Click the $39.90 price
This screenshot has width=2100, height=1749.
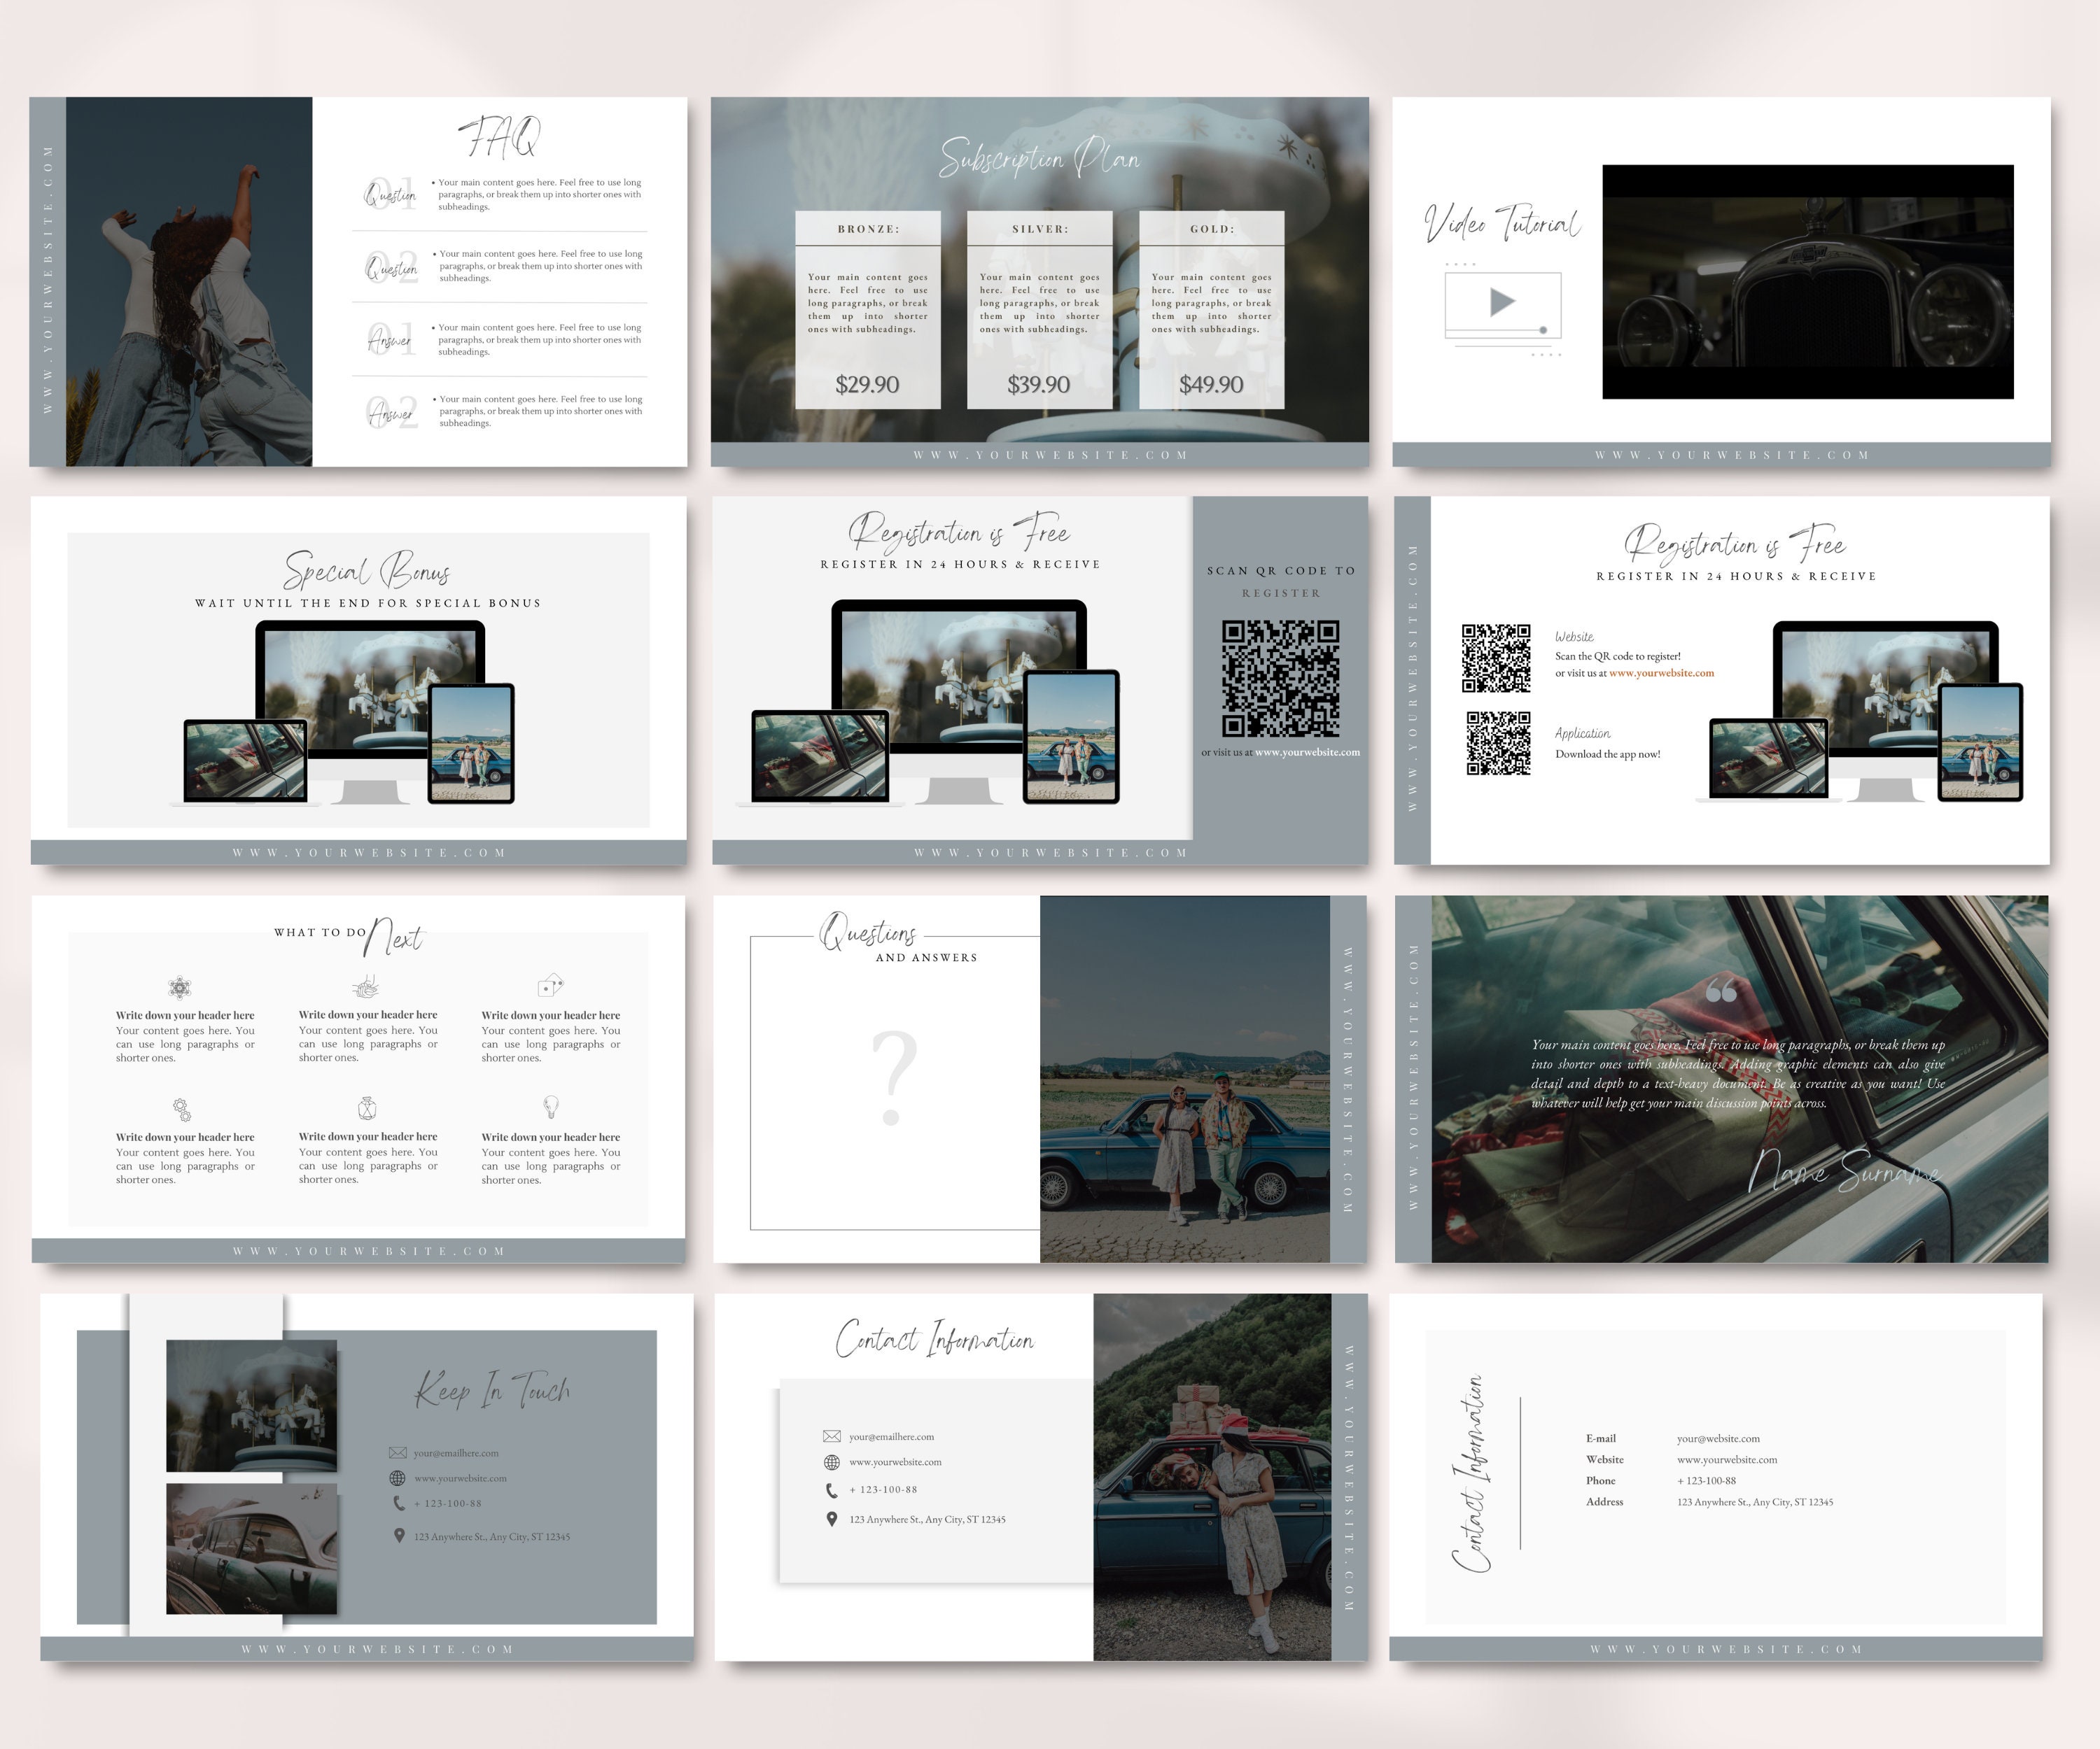pos(1039,385)
